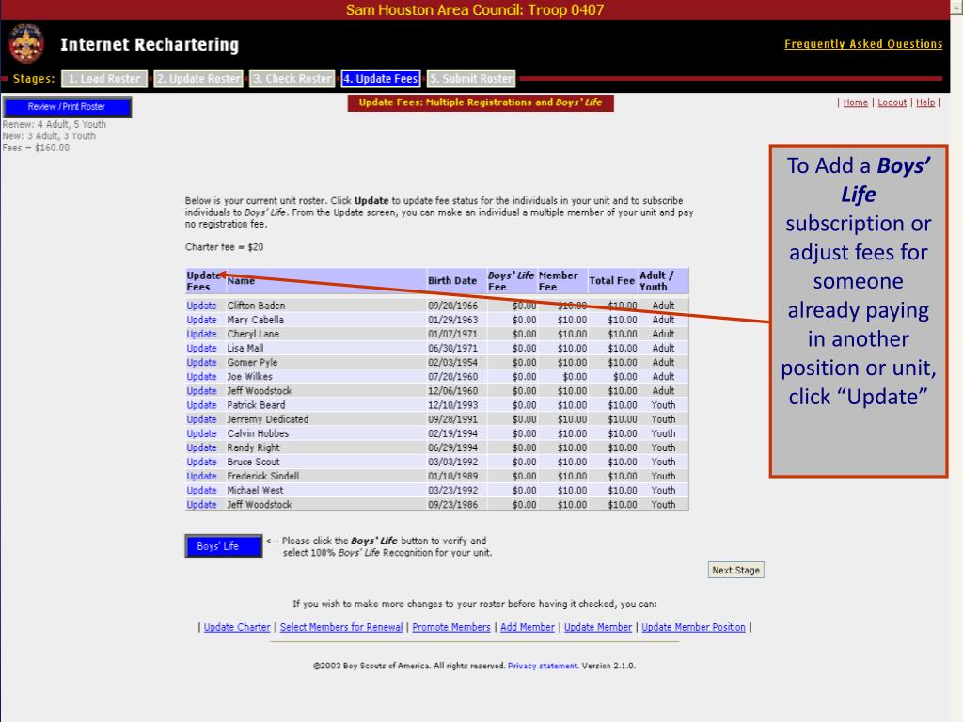Image resolution: width=963 pixels, height=722 pixels.
Task: Click Update for youth Jeff Woodstock
Action: tap(201, 505)
